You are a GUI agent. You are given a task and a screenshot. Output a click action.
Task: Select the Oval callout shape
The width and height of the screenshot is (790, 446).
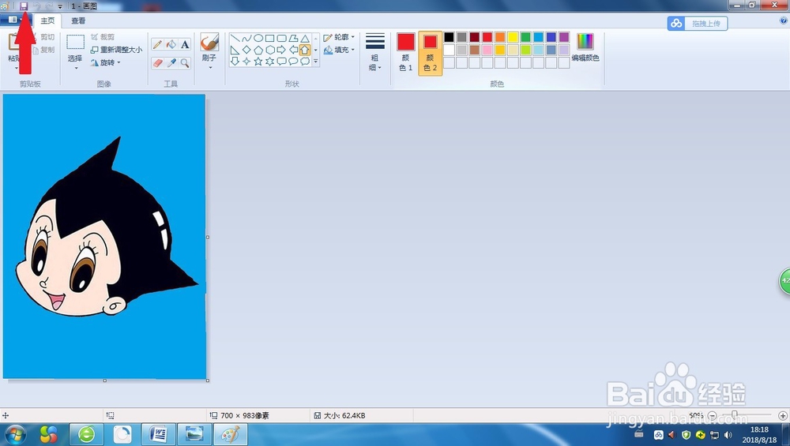[293, 61]
